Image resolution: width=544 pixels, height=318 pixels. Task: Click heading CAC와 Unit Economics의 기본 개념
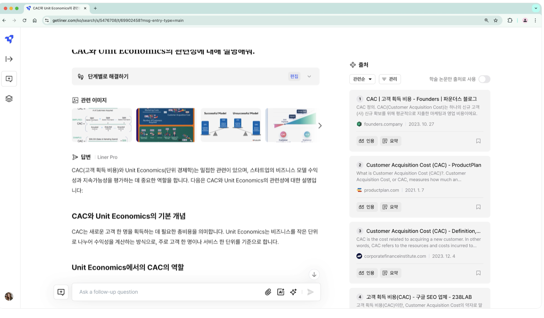click(129, 216)
